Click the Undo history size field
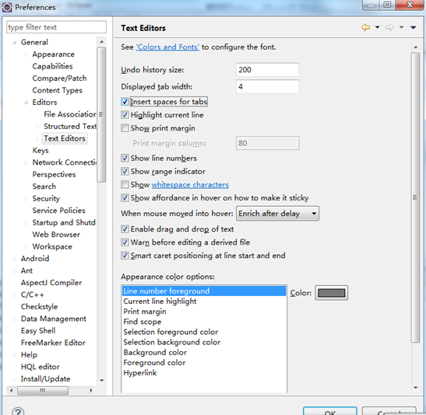The height and width of the screenshot is (415, 426). (268, 70)
